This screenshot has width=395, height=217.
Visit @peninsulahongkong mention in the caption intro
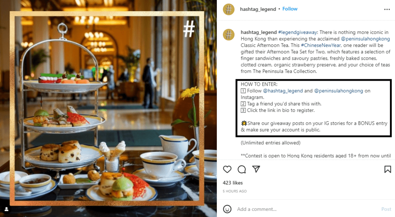[365, 39]
